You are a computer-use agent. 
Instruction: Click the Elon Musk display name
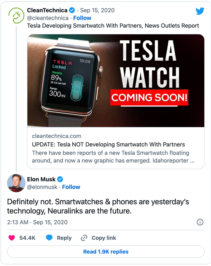[41, 179]
